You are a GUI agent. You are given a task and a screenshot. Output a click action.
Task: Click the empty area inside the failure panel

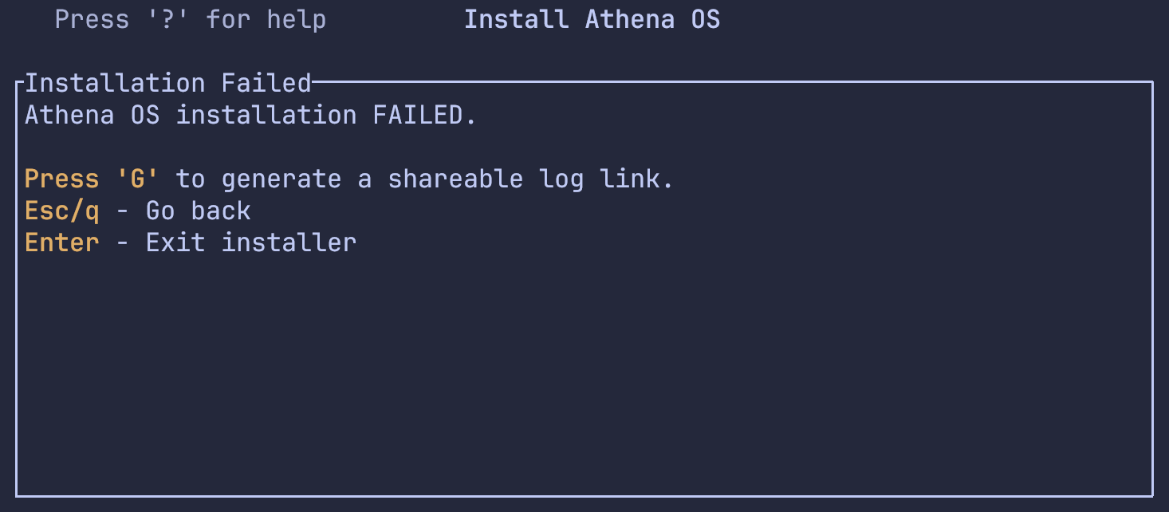[584, 367]
